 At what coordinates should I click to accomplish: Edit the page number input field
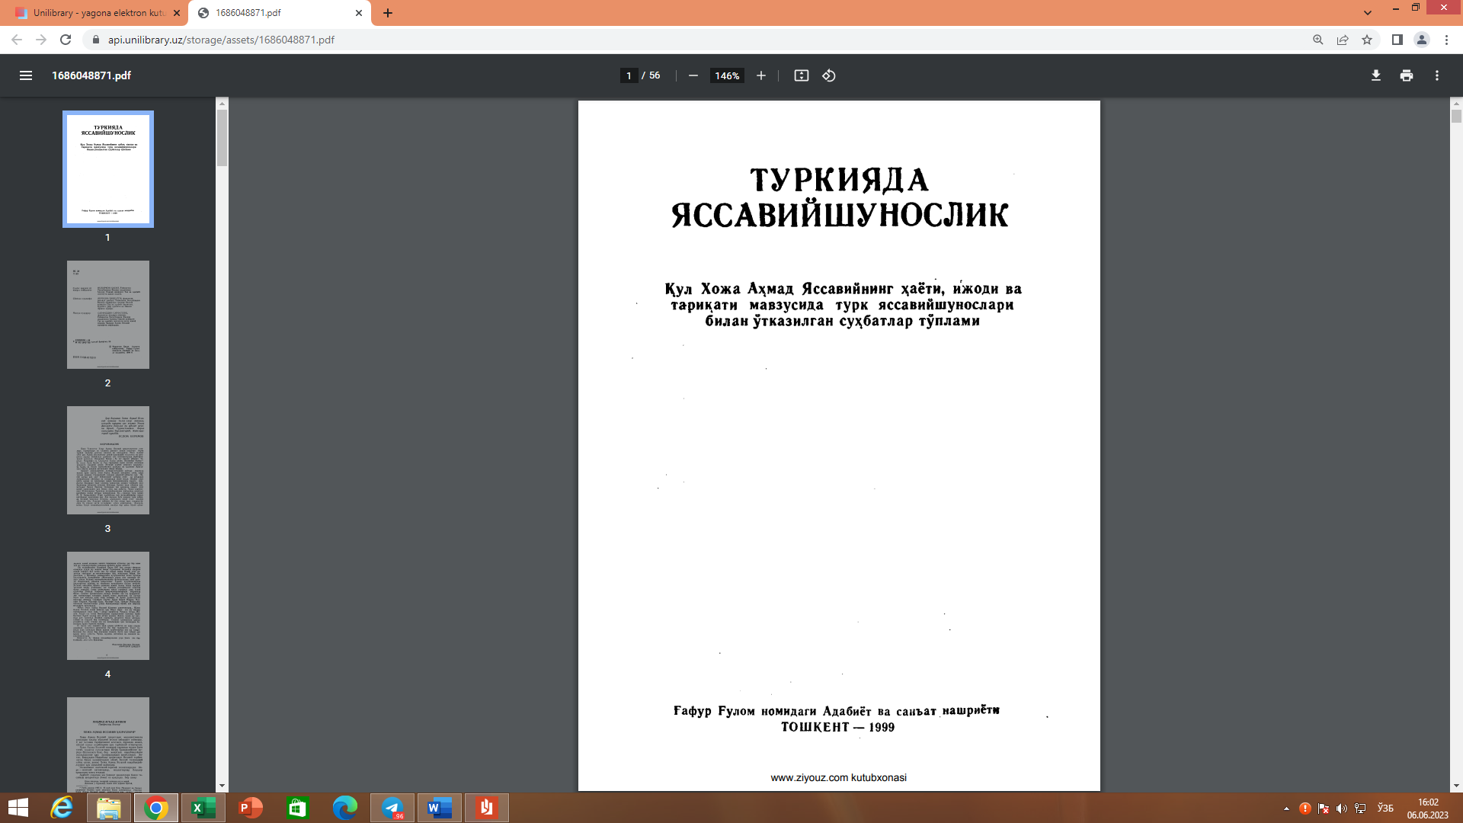pyautogui.click(x=627, y=75)
